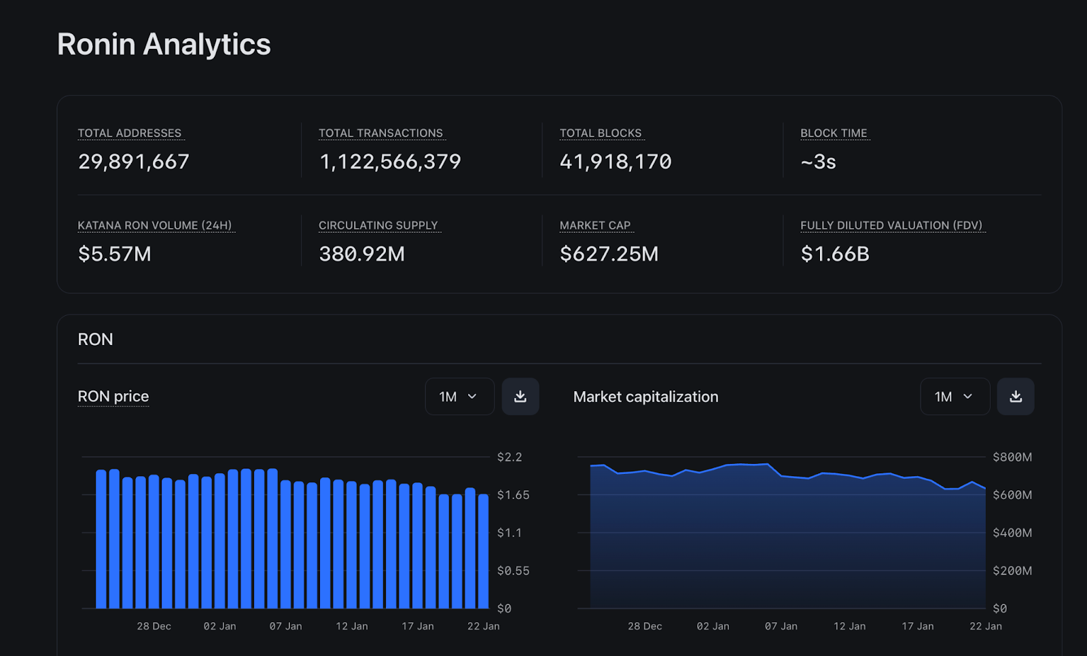Click the $600M axis label on market cap chart
The height and width of the screenshot is (656, 1087).
[1012, 495]
